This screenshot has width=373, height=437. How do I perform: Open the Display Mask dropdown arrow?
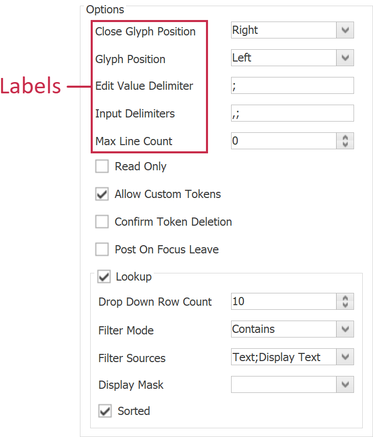[345, 384]
